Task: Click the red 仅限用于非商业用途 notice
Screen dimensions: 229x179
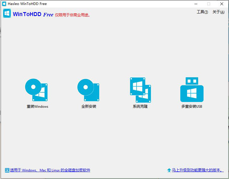Action: 72,15
